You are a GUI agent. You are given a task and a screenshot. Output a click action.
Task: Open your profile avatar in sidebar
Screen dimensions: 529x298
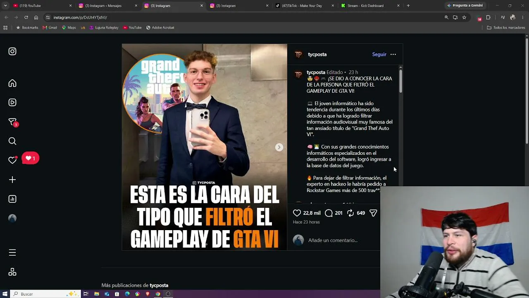[12, 218]
